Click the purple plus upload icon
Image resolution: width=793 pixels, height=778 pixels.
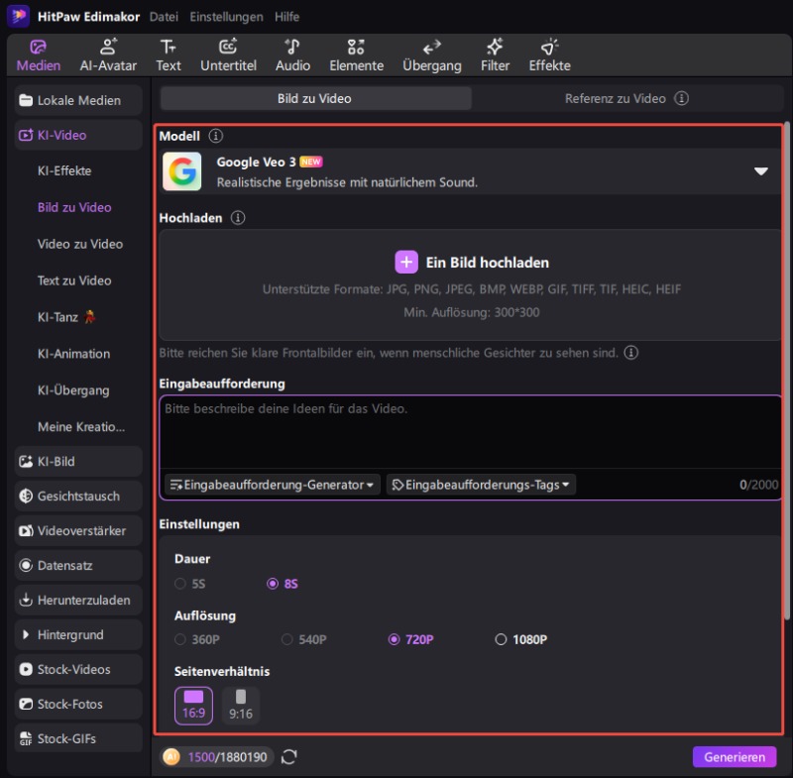coord(406,262)
